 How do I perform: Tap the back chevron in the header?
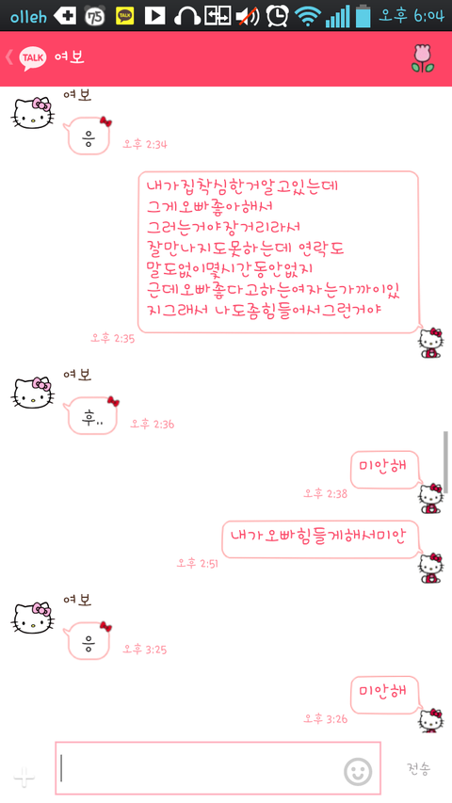(8, 56)
